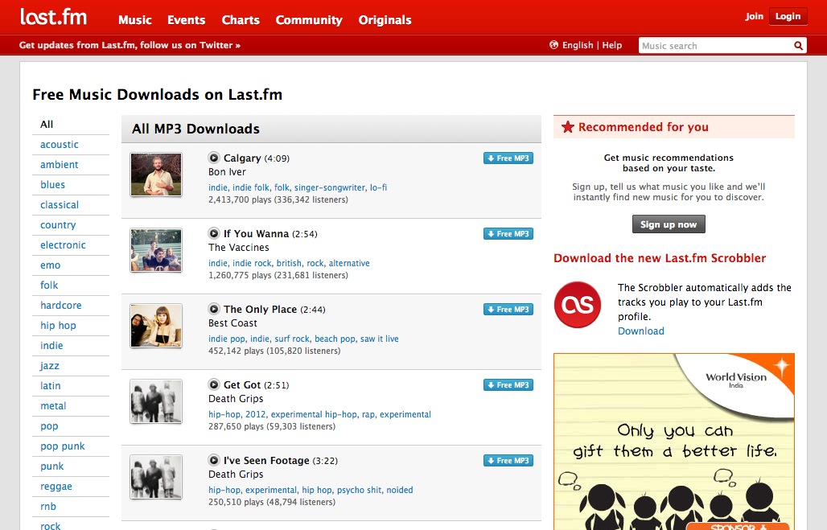Click the Join link
The image size is (827, 530).
click(x=755, y=16)
